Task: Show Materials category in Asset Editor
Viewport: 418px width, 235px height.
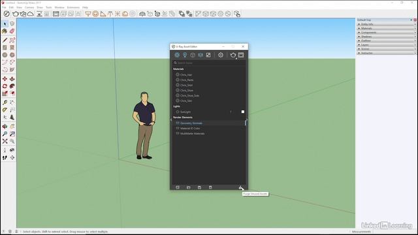Action: 177,55
